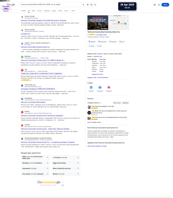Switch to the Forums tab

click(39, 11)
